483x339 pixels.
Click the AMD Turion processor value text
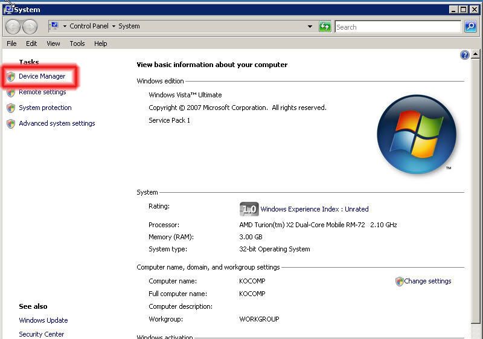click(x=318, y=225)
